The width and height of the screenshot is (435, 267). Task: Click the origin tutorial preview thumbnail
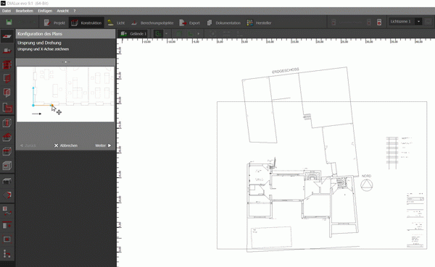(x=65, y=94)
